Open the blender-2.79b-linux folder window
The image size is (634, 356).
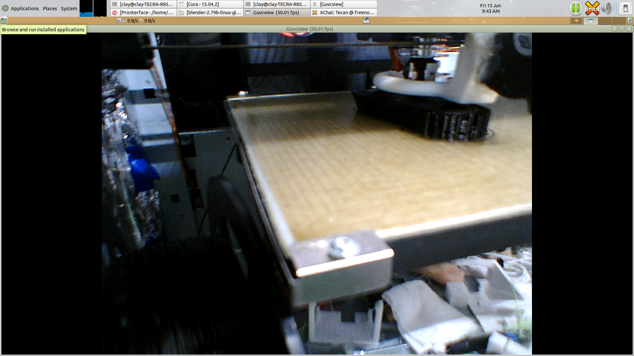210,13
